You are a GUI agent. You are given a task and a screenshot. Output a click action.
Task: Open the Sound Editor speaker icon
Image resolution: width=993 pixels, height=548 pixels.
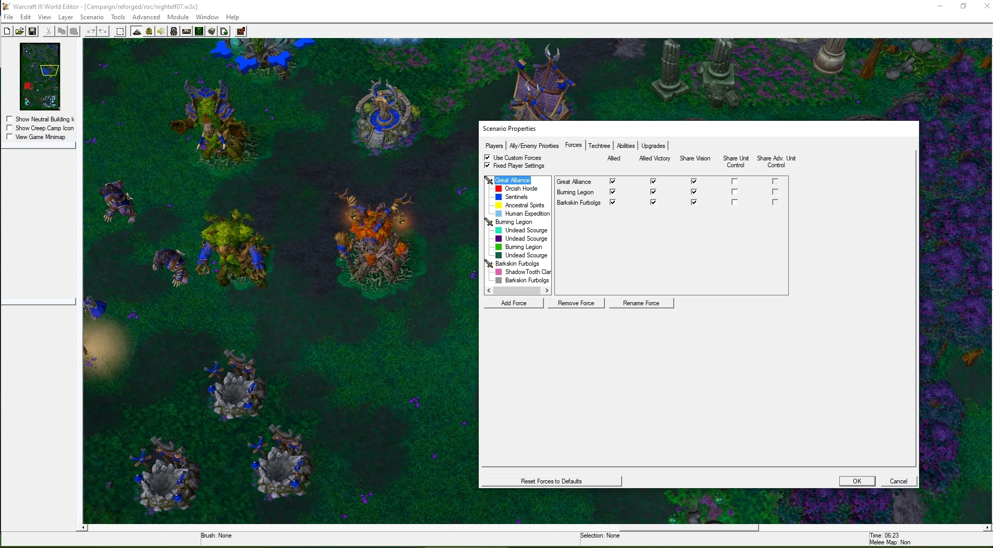(162, 31)
